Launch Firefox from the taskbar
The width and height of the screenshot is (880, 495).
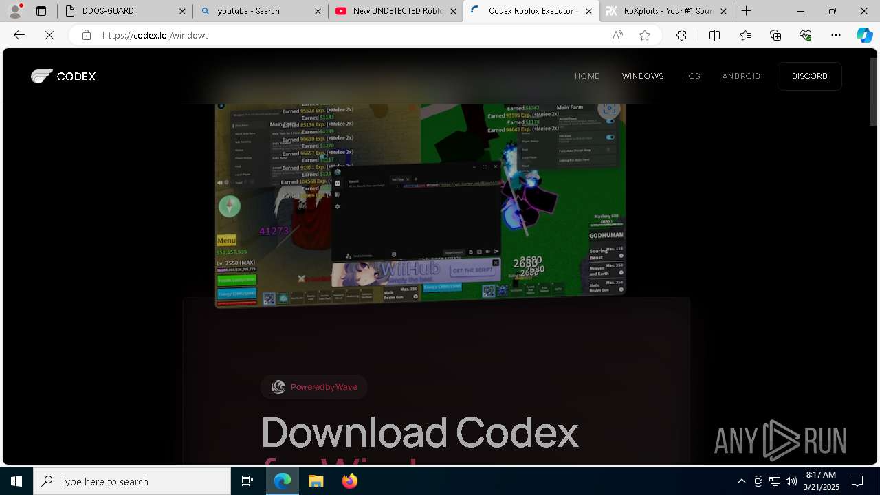[349, 481]
